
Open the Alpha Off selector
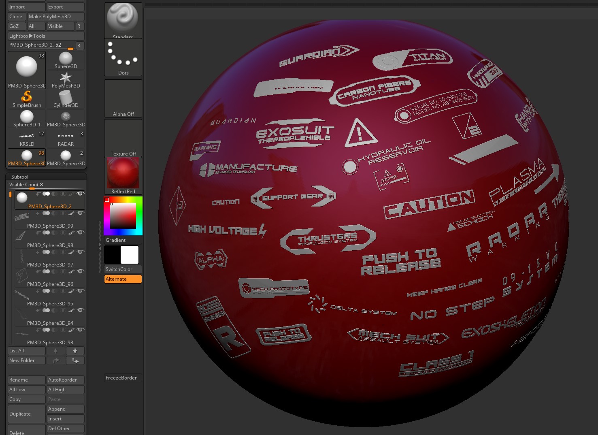click(123, 98)
